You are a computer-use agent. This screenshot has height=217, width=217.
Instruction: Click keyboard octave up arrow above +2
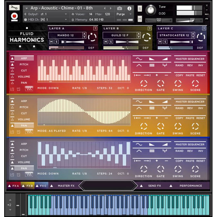(10, 200)
